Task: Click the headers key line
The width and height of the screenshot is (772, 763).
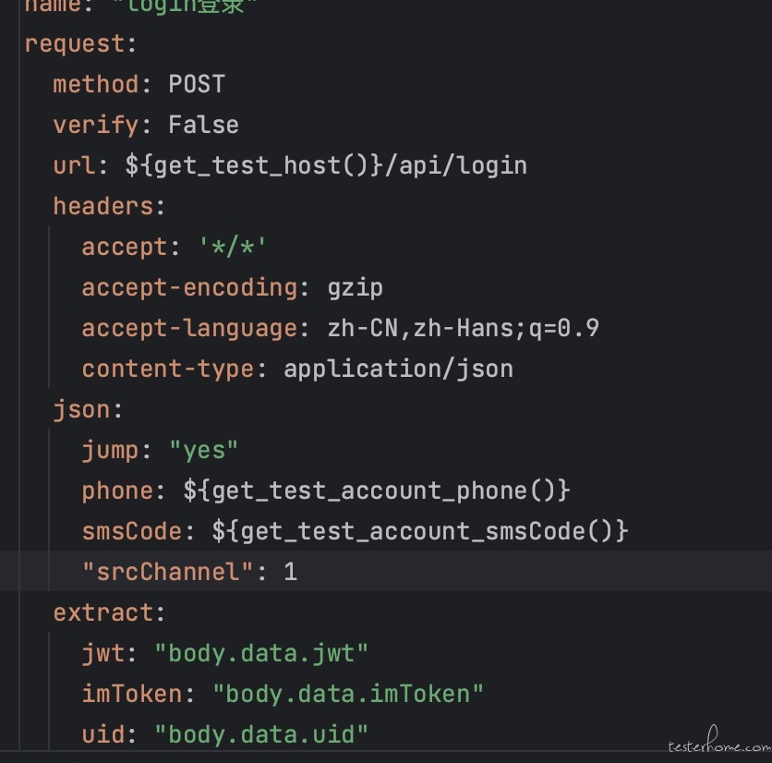Action: (x=109, y=206)
